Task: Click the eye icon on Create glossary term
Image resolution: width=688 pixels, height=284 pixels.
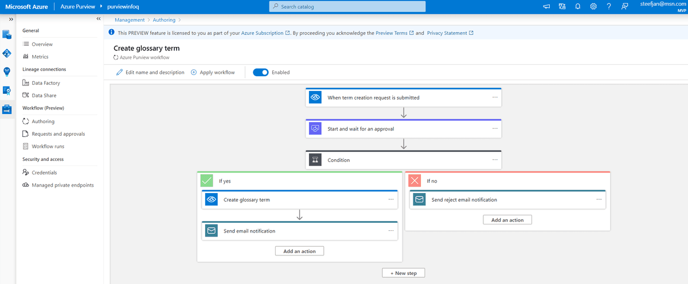Action: pos(211,200)
